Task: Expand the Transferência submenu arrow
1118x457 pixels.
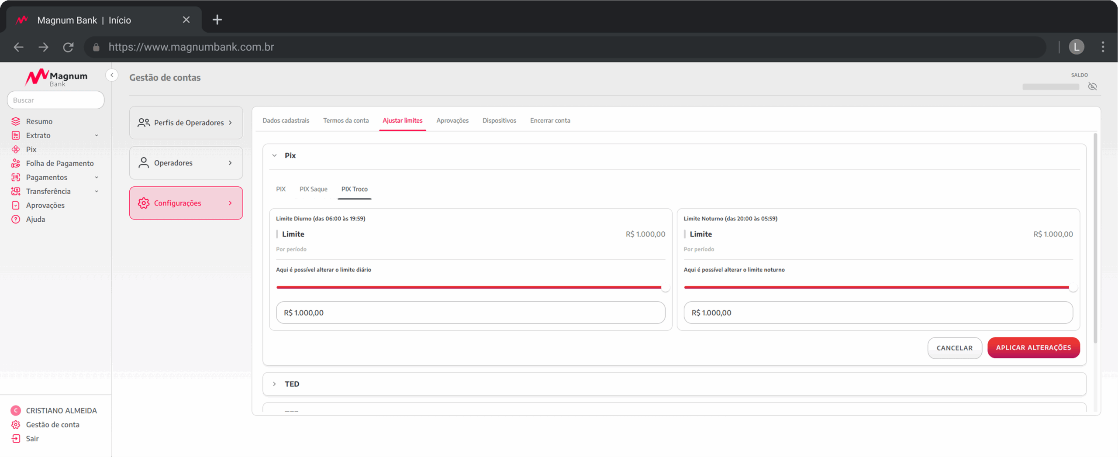Action: [x=97, y=191]
